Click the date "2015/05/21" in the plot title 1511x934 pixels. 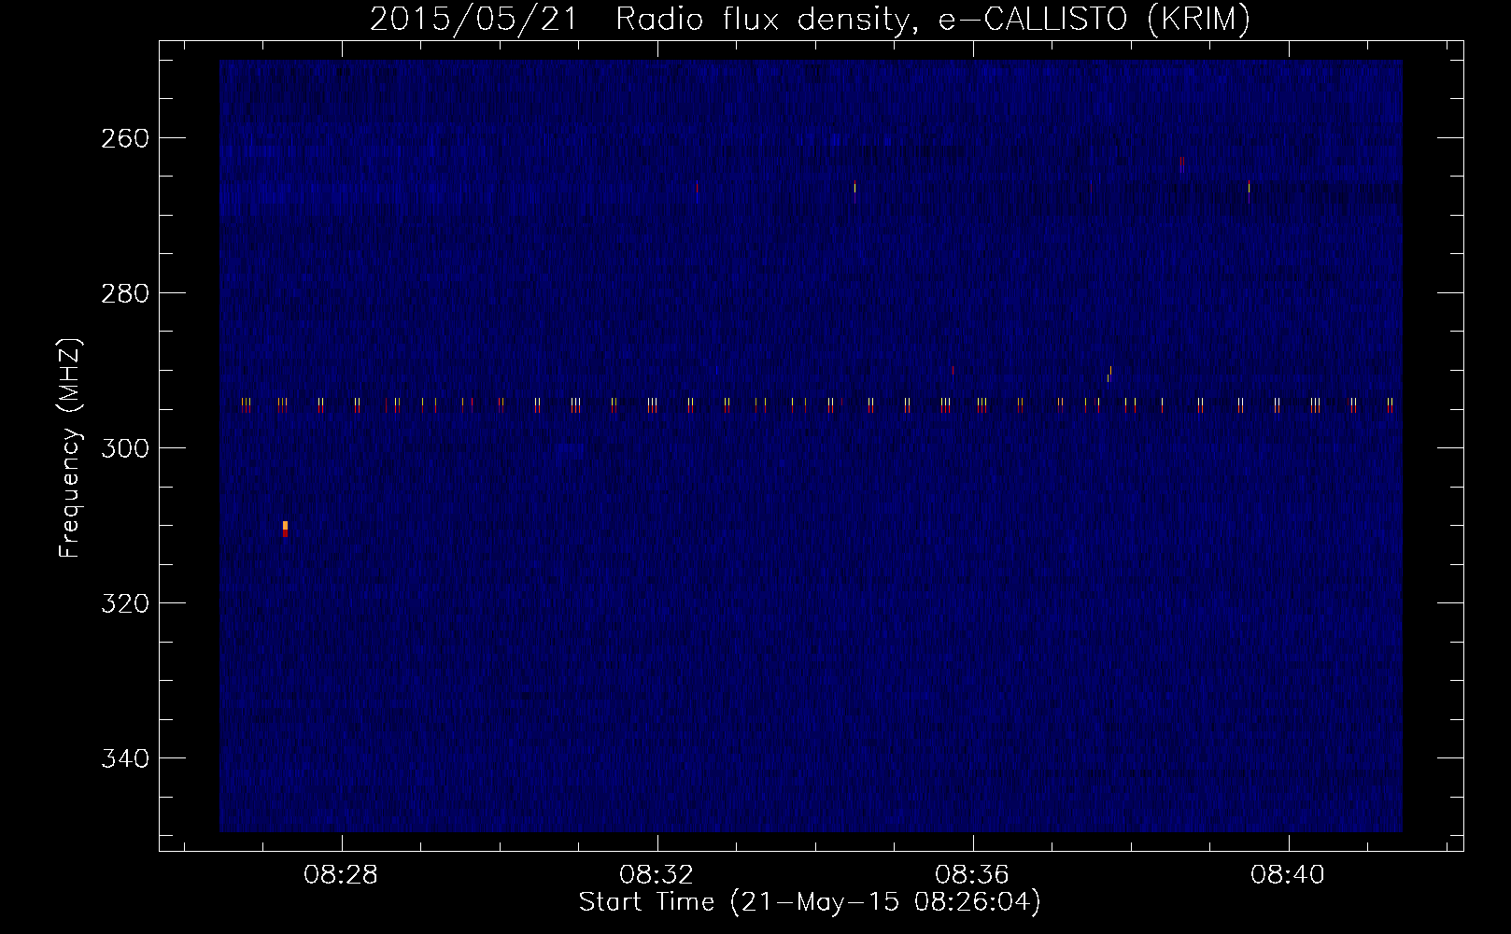pyautogui.click(x=474, y=19)
